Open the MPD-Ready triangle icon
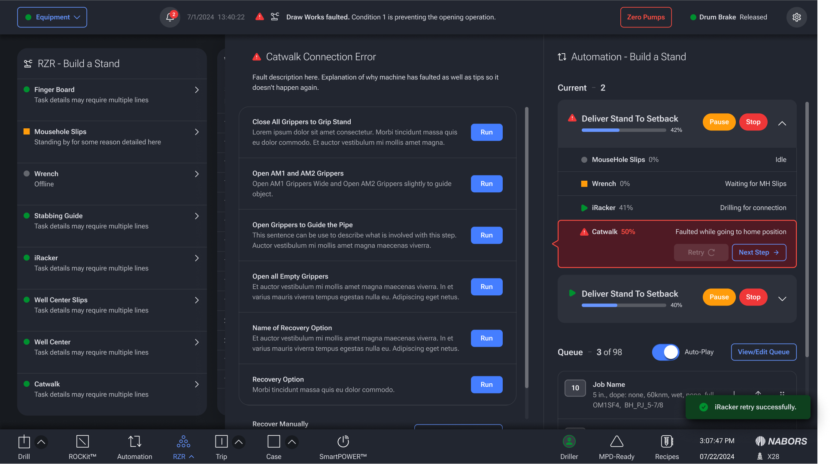Image resolution: width=832 pixels, height=464 pixels. pyautogui.click(x=616, y=442)
